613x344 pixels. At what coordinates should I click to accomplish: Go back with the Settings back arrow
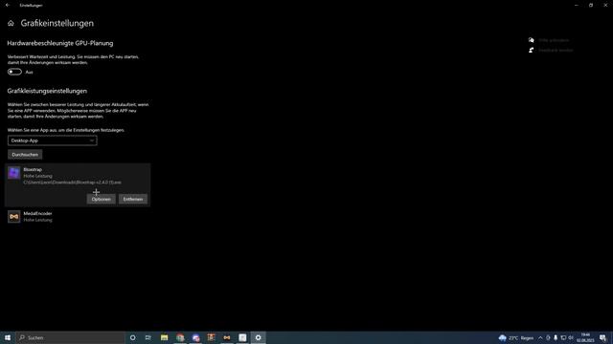point(8,5)
